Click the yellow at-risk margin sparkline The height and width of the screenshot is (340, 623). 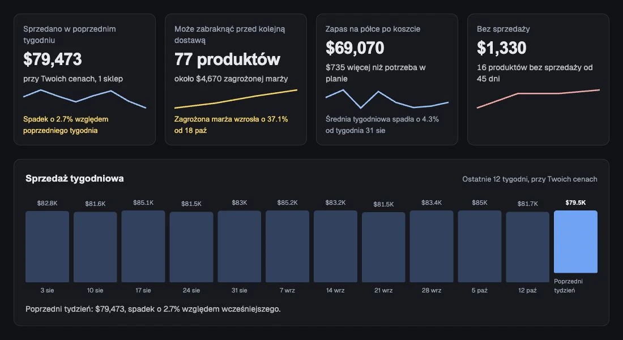click(x=236, y=99)
